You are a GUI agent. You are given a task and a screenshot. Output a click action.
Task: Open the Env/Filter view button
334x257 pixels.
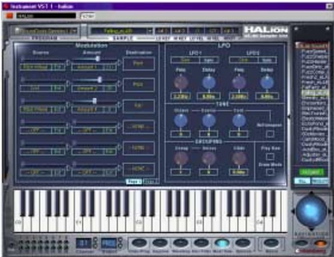point(201,243)
